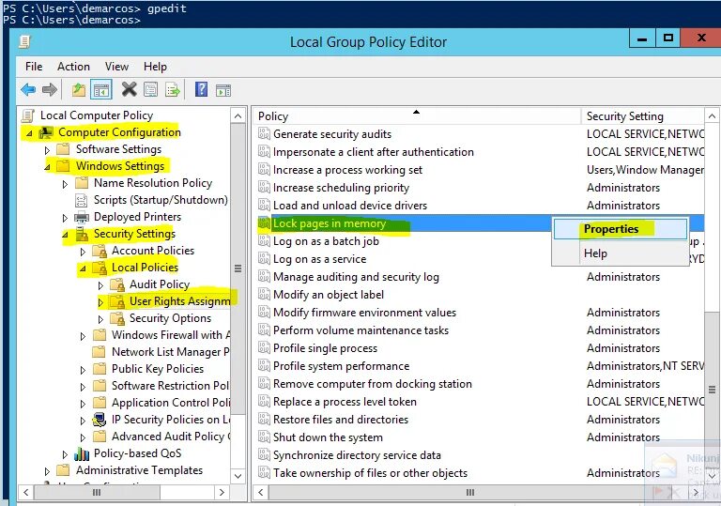Toggle Show/Hide Console Tree icon
Screen dimensions: 721x506
[101, 89]
